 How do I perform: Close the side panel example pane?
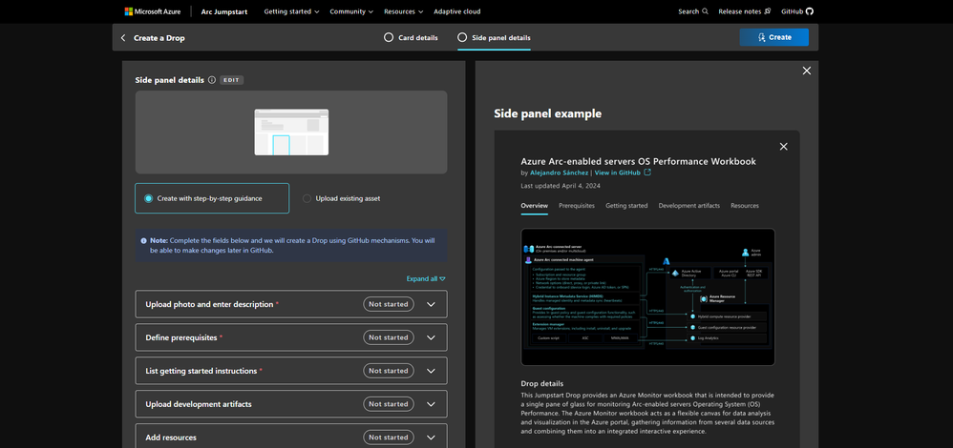(807, 71)
